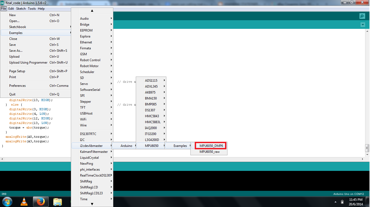Image resolution: width=370 pixels, height=207 pixels.
Task: Open the I2C library examples
Action: 92,140
